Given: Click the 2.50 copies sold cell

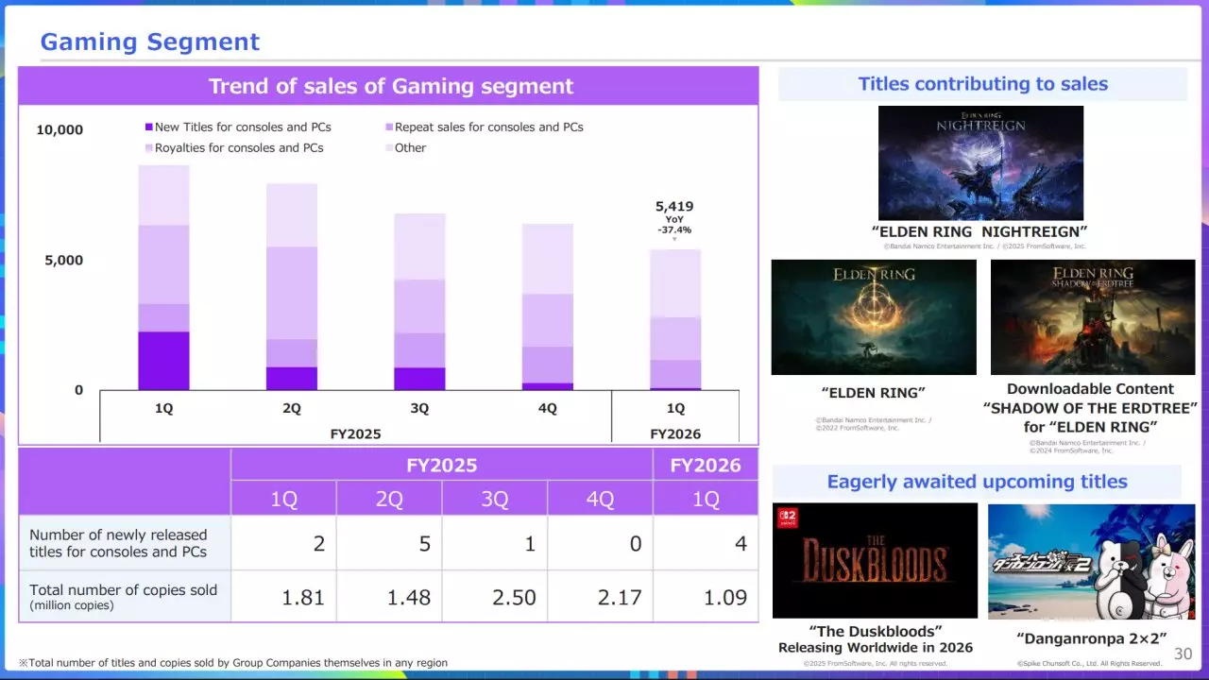Looking at the screenshot, I should 495,597.
